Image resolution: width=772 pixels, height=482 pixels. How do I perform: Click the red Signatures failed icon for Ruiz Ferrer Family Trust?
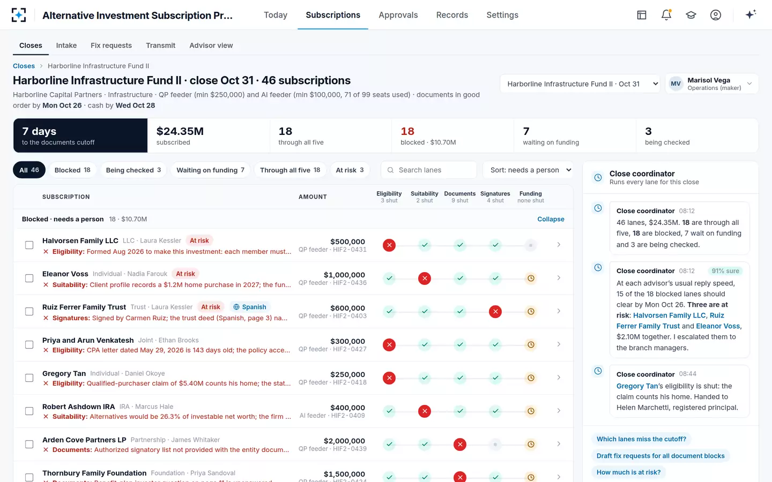pyautogui.click(x=495, y=312)
